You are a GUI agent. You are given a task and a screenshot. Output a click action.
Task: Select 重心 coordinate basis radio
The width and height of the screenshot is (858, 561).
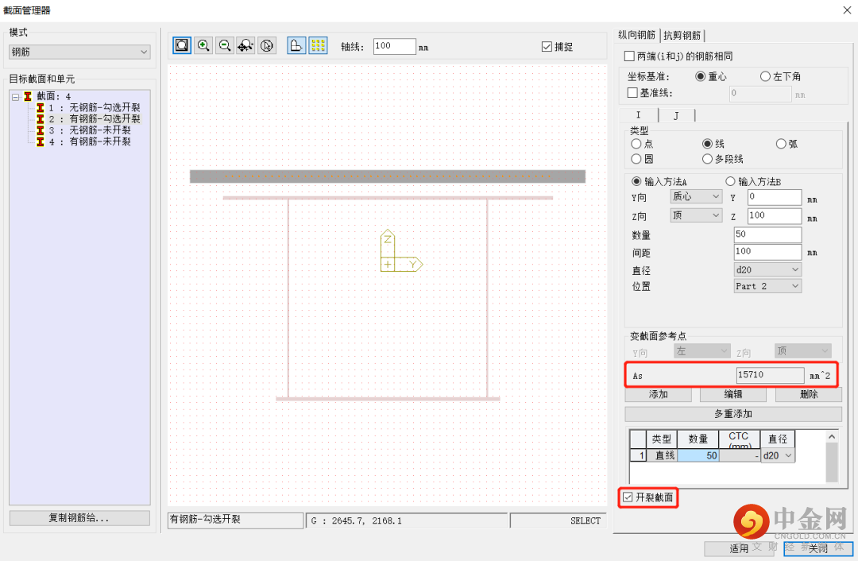point(701,76)
